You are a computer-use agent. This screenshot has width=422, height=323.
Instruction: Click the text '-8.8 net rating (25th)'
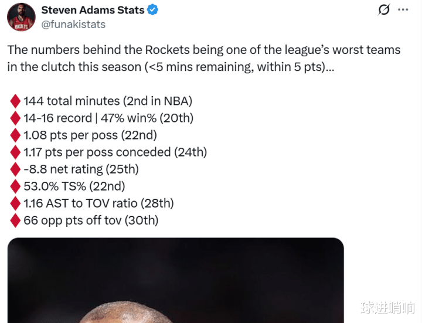(81, 169)
